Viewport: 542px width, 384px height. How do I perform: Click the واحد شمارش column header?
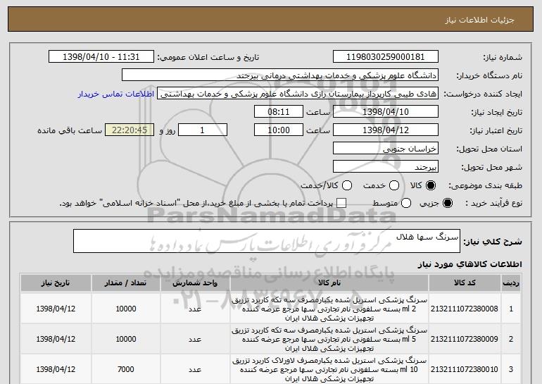point(195,283)
